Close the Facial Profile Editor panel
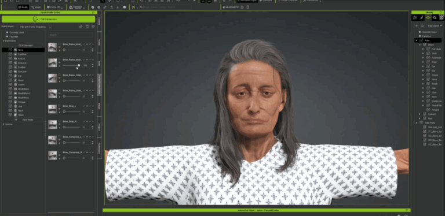Image resolution: width=445 pixels, height=216 pixels. pyautogui.click(x=93, y=13)
